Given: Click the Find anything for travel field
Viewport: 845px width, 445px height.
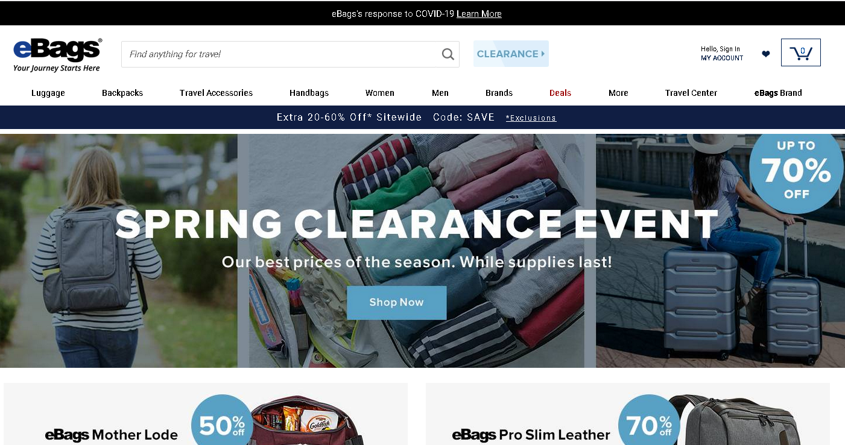Looking at the screenshot, I should pyautogui.click(x=281, y=54).
